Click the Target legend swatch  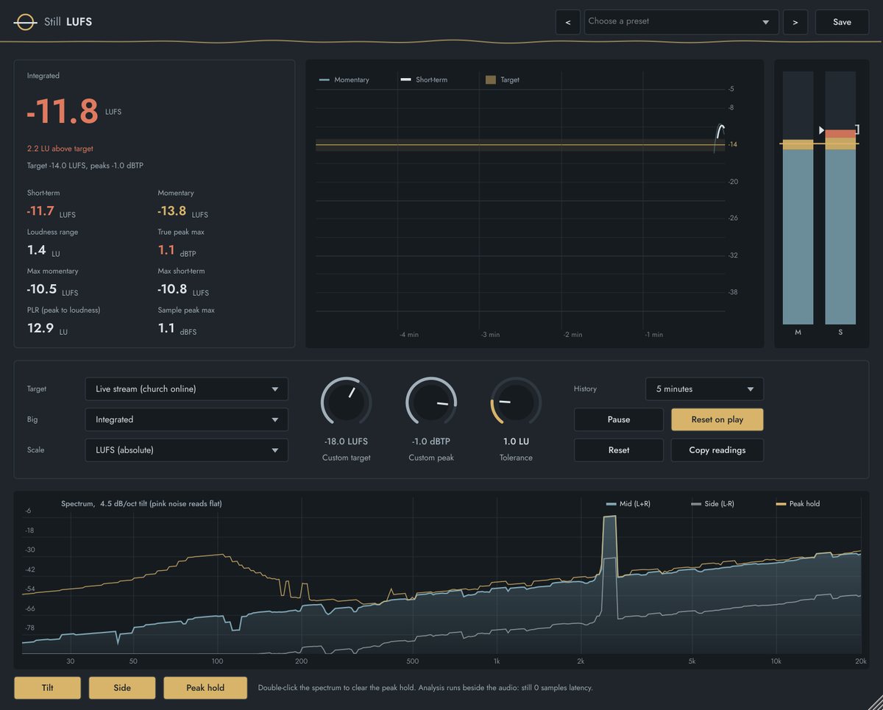tap(491, 79)
